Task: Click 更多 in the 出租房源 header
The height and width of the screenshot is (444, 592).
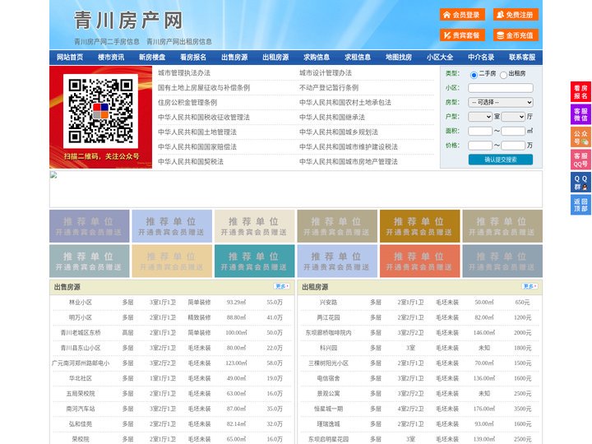Action: [x=530, y=287]
